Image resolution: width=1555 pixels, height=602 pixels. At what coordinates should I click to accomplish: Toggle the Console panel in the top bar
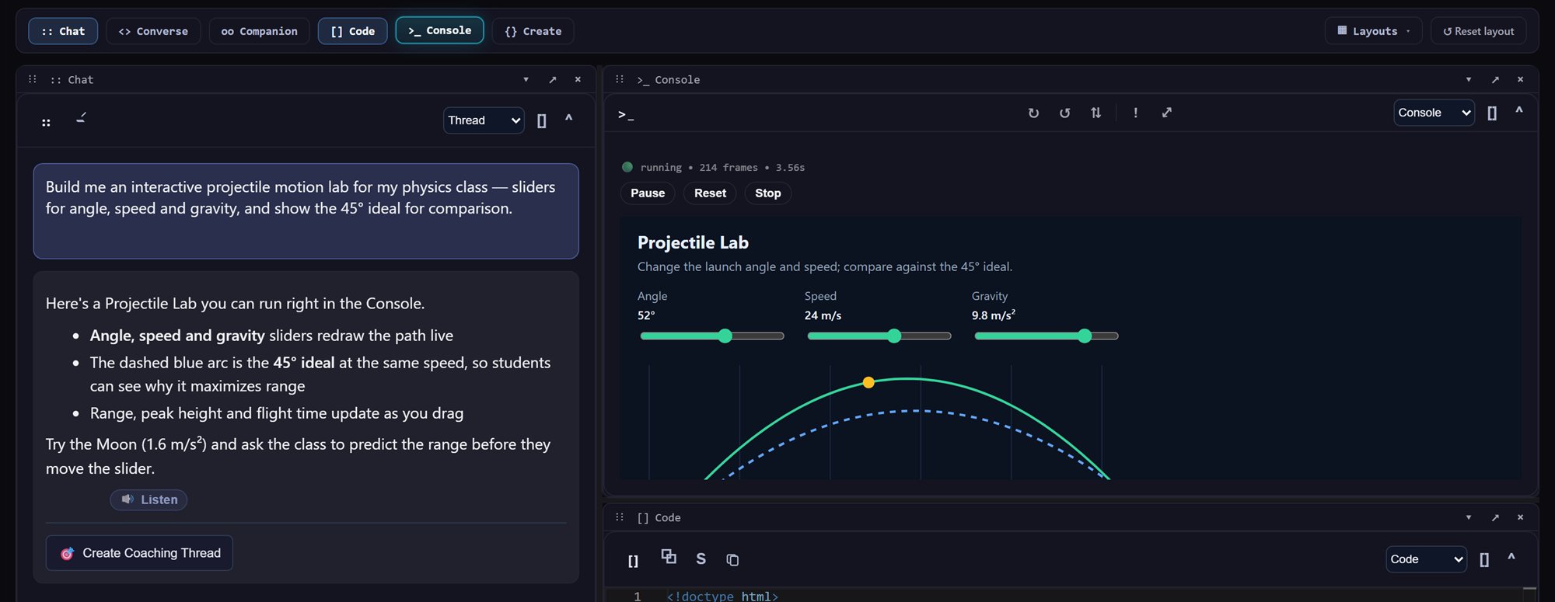[x=439, y=30]
